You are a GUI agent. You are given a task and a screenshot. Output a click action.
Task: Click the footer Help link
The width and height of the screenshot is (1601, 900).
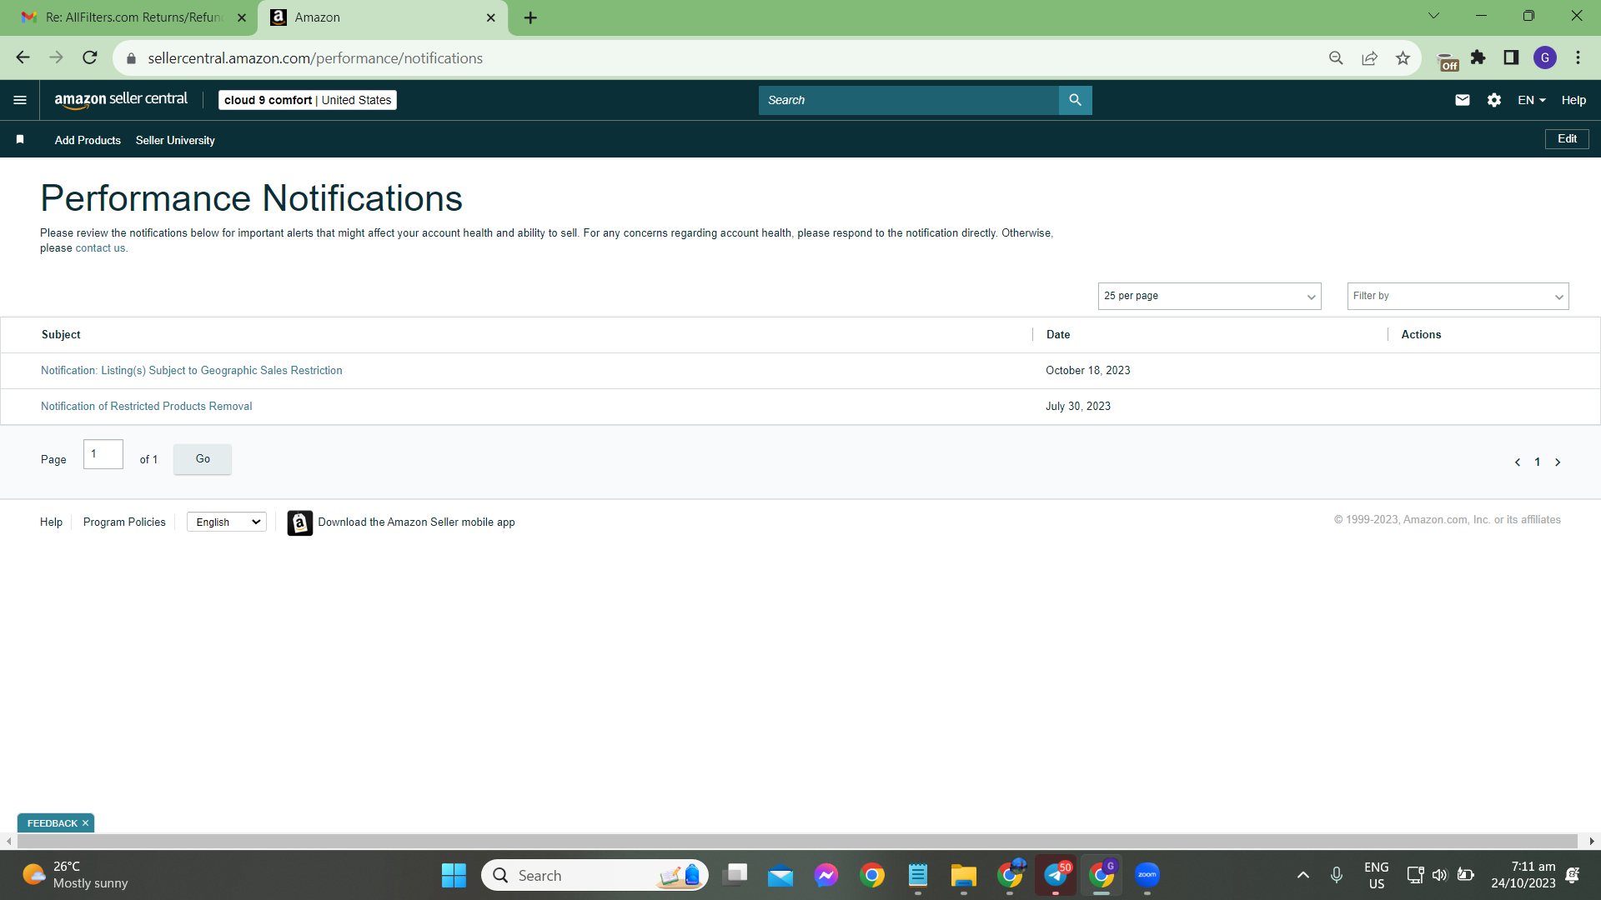point(51,522)
